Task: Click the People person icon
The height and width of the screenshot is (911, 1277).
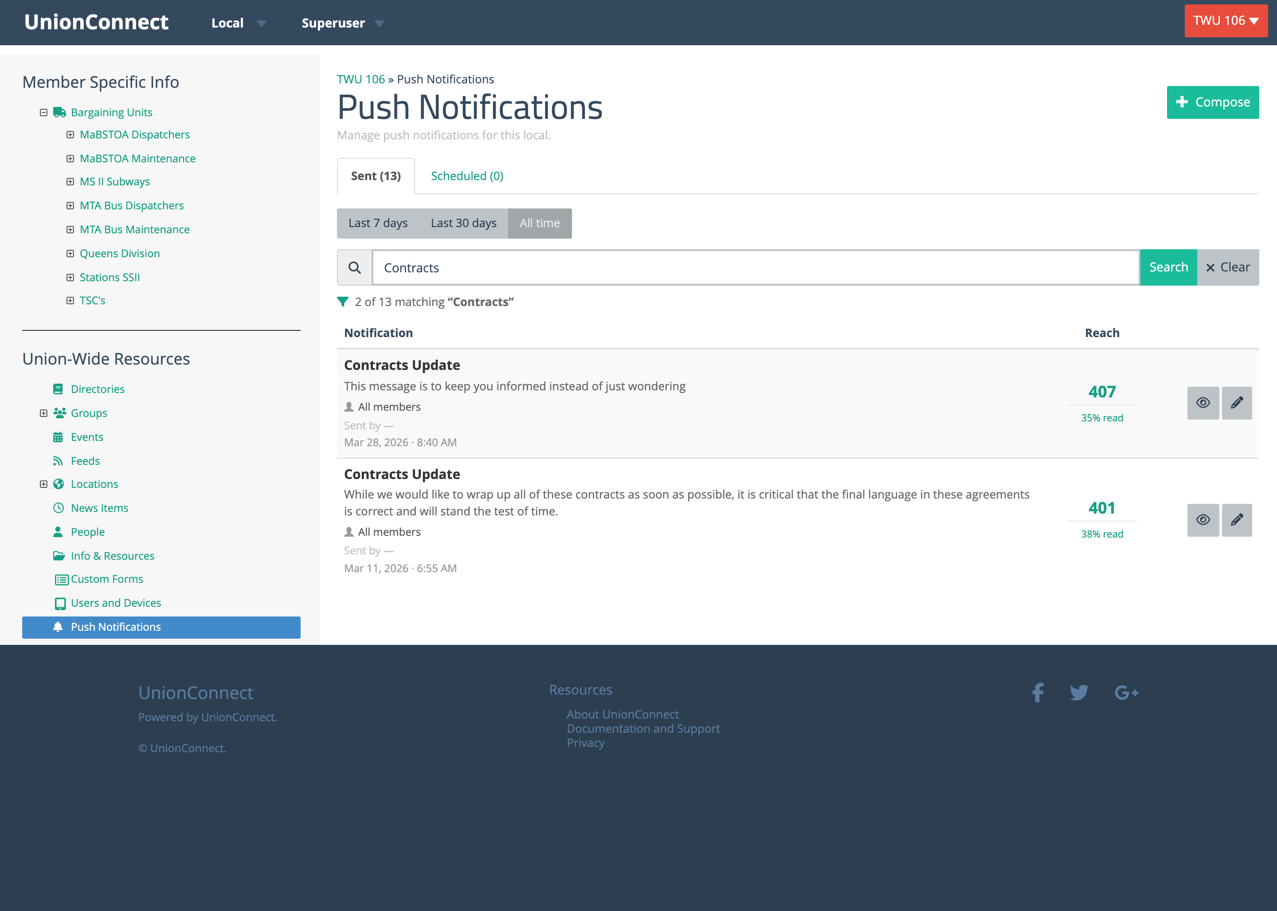Action: point(58,531)
